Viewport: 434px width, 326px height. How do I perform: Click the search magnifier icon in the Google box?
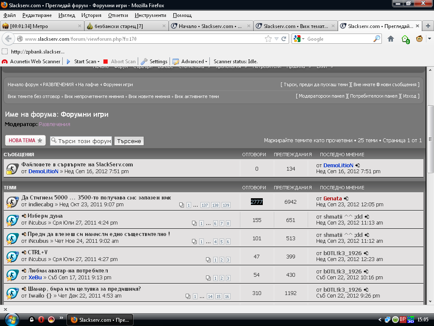tap(376, 39)
